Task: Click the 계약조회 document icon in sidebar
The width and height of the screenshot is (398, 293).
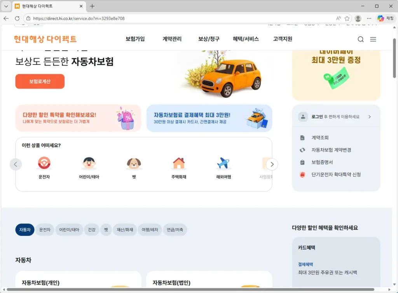Action: [x=303, y=137]
